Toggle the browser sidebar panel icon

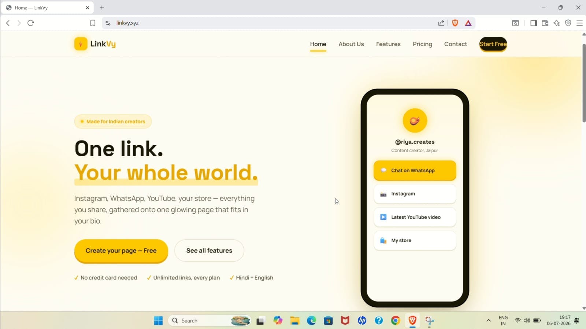534,23
